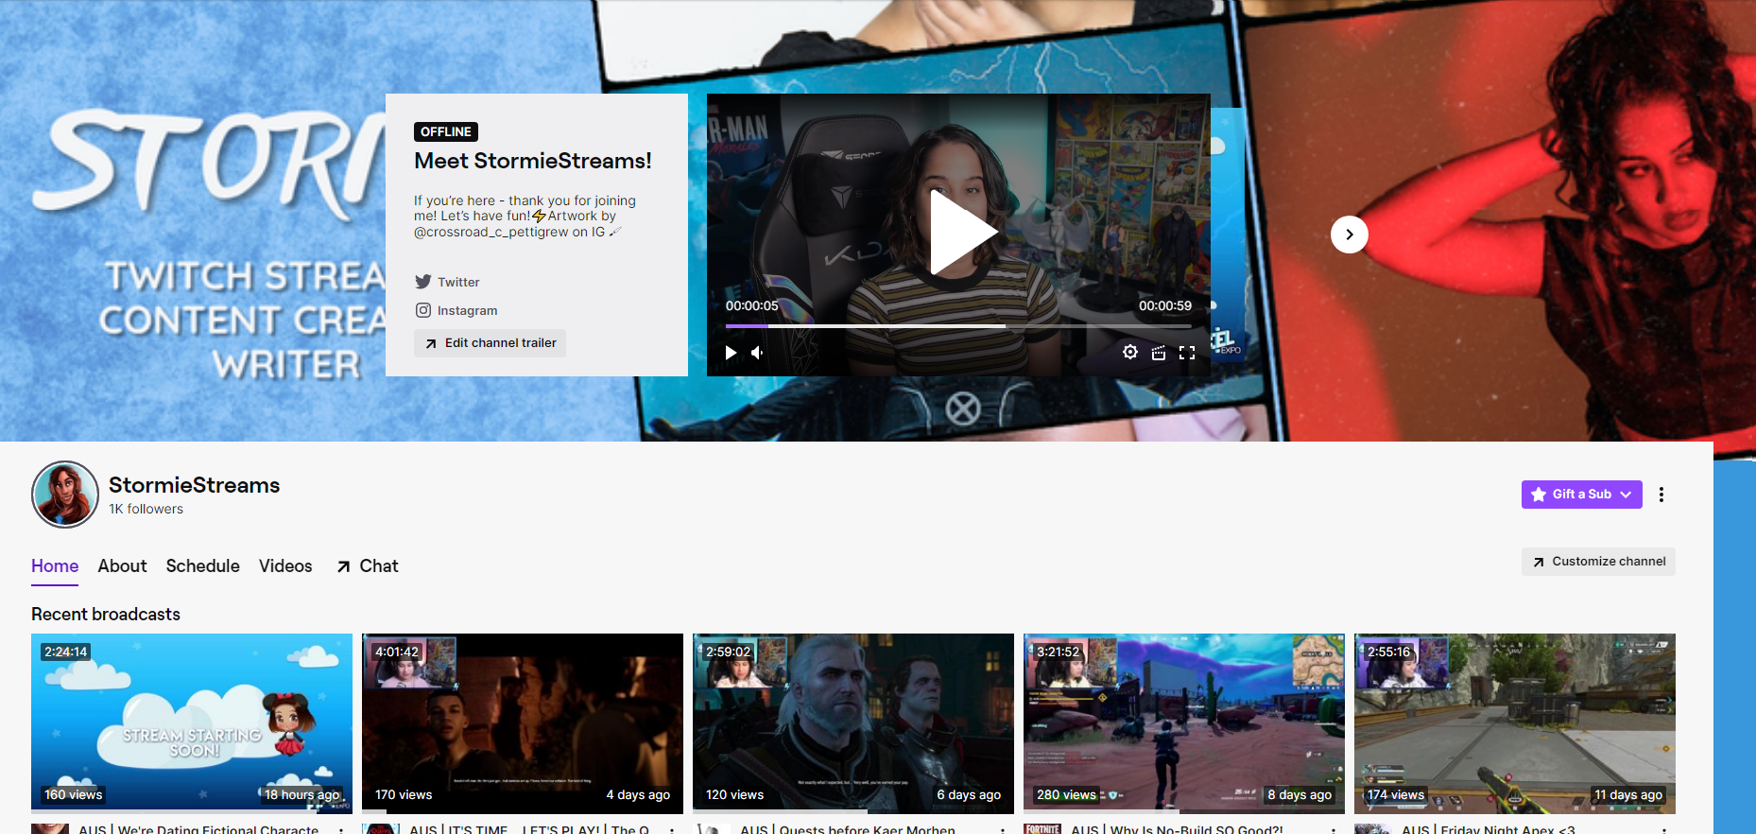Seek on the trailer progress bar

coord(958,326)
